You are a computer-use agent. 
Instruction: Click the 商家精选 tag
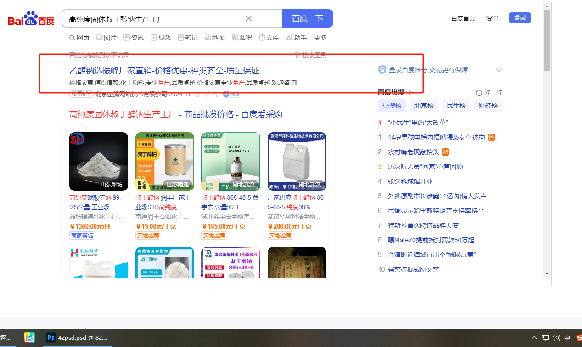point(82,235)
